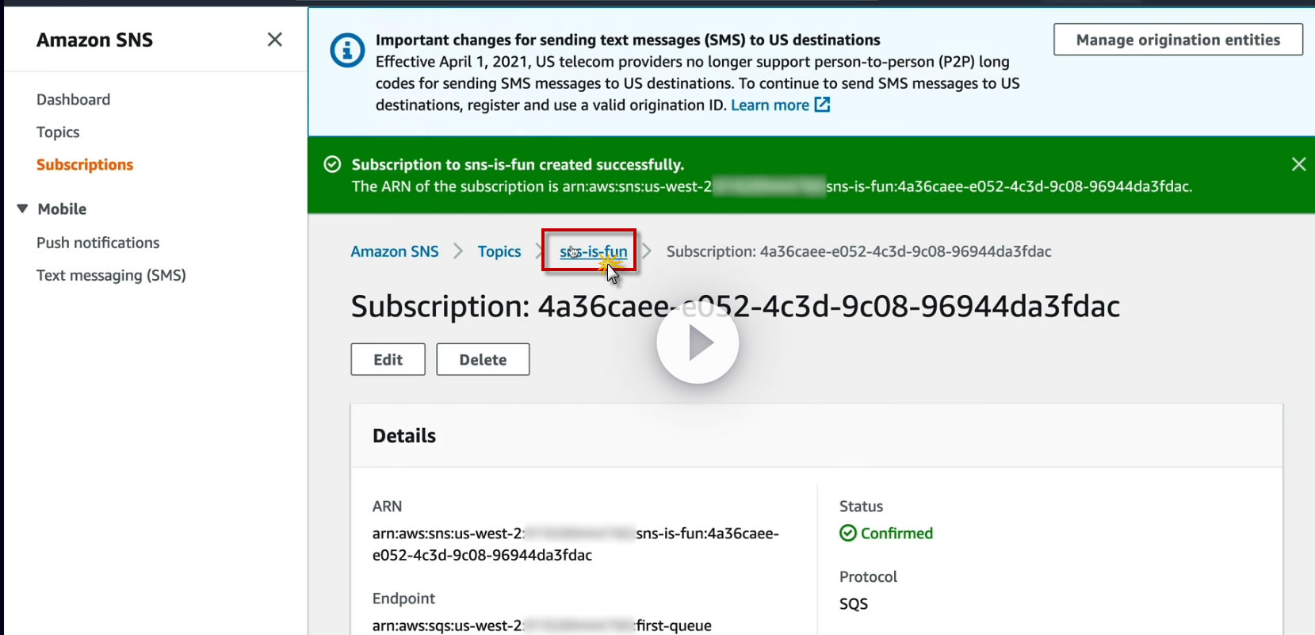
Task: Click the ARN label in Details
Action: pos(387,506)
